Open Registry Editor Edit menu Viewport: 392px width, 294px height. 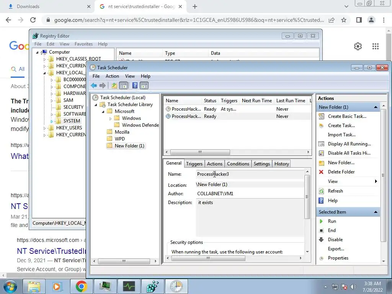point(50,44)
